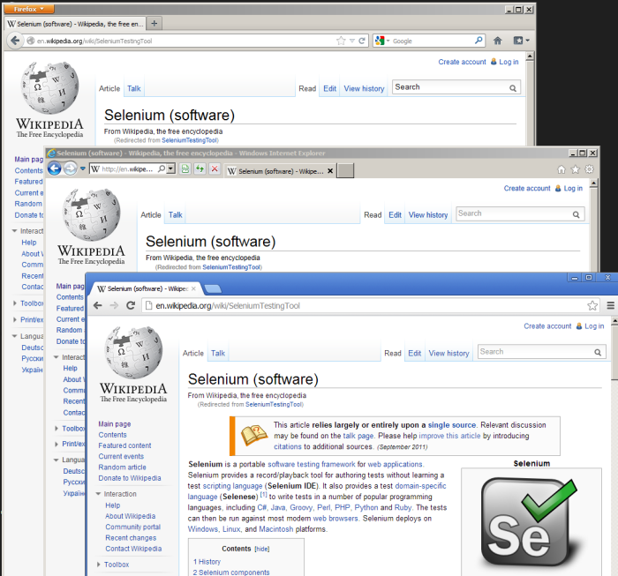
Task: Click Log in link in Chrome window
Action: (594, 326)
